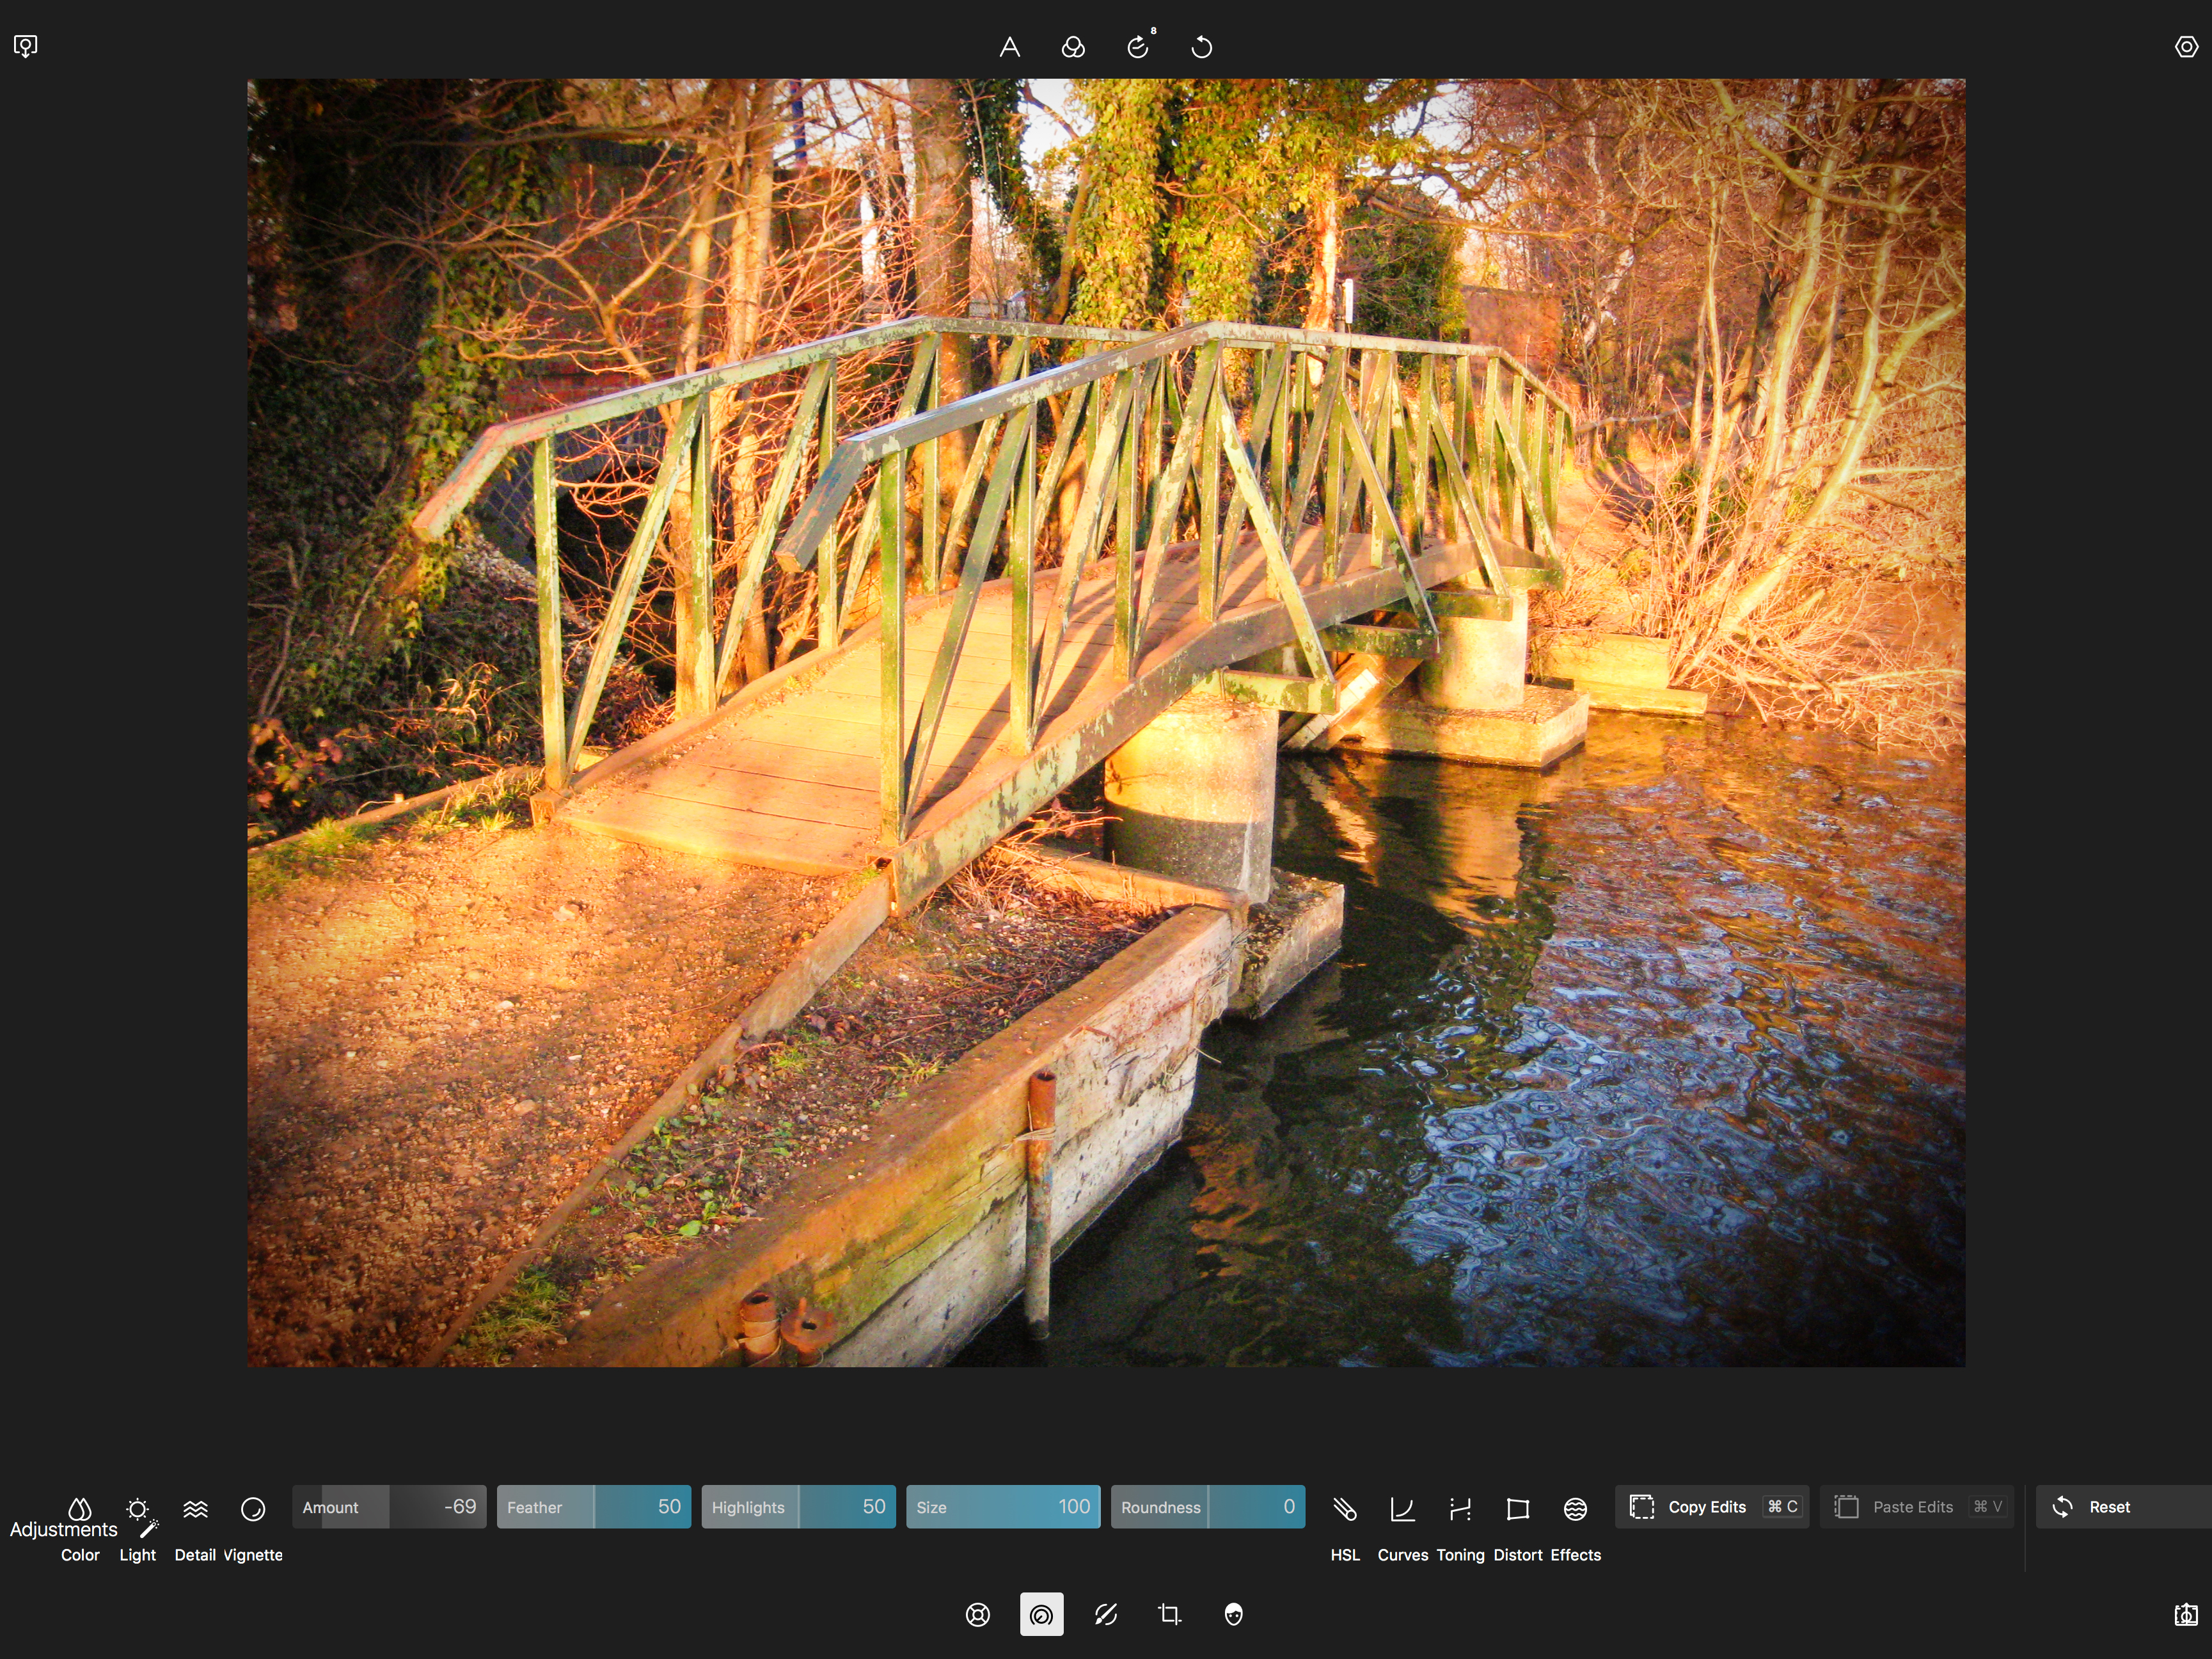Click the Roundness slider
This screenshot has height=1659, width=2212.
1208,1507
